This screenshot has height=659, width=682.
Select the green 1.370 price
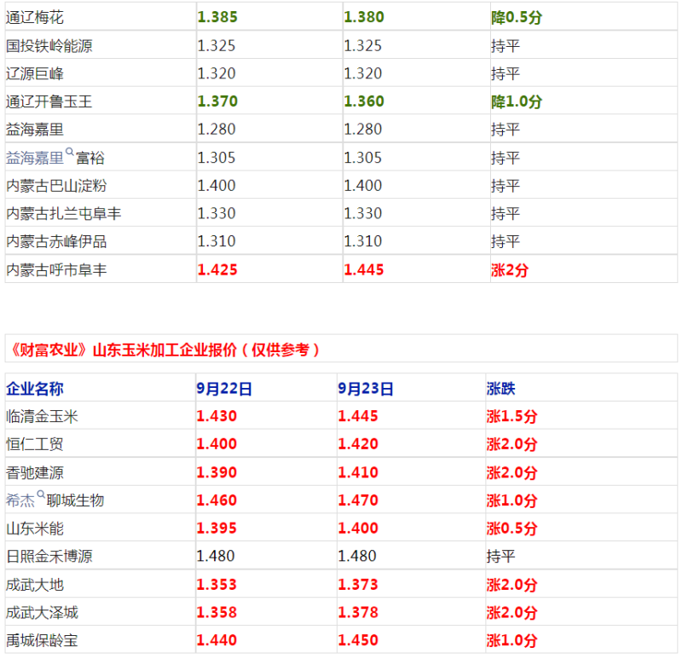pos(217,101)
